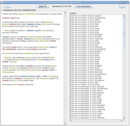The width and height of the screenshot is (130, 126).
Task: Click the green word 'regrets' in the headline
Action: click(21, 14)
